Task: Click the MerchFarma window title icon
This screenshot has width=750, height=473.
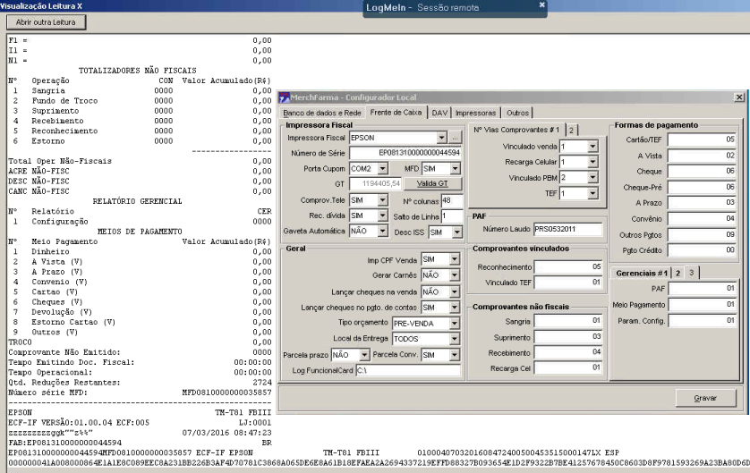Action: (x=285, y=97)
